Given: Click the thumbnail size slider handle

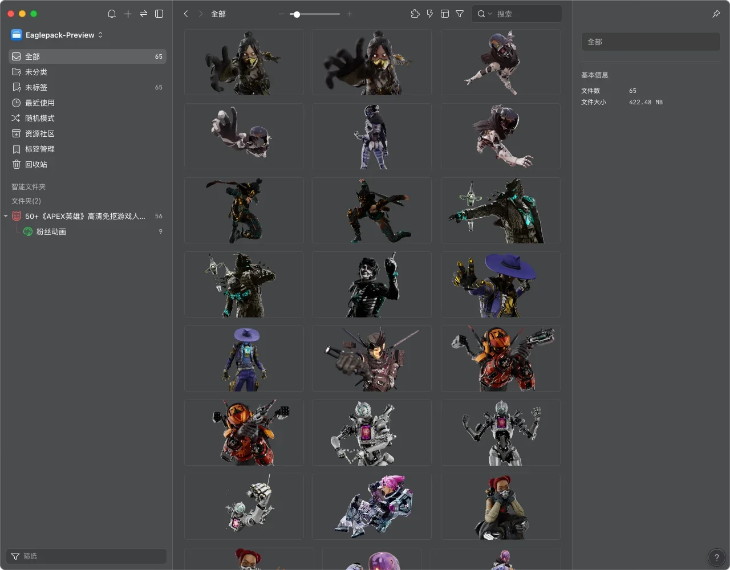Looking at the screenshot, I should pos(297,14).
